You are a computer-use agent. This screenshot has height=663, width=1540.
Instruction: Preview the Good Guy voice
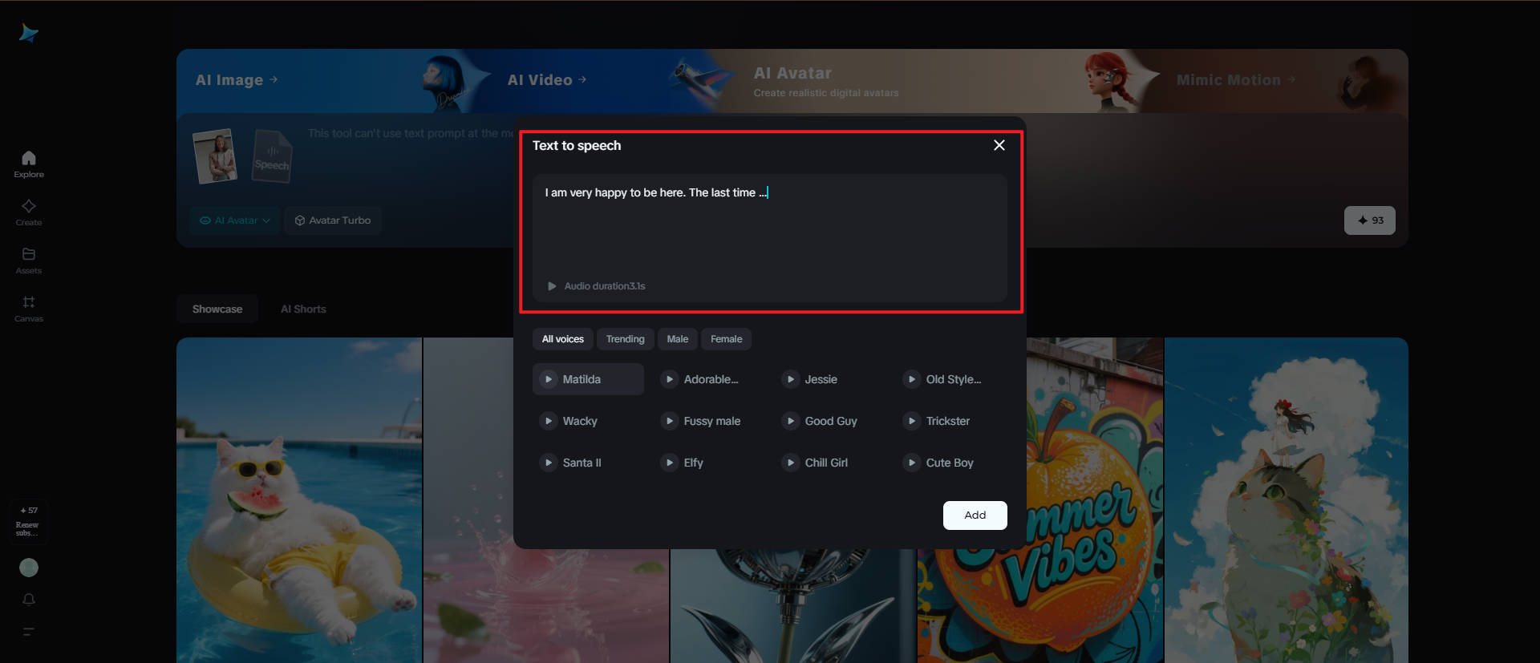click(791, 421)
